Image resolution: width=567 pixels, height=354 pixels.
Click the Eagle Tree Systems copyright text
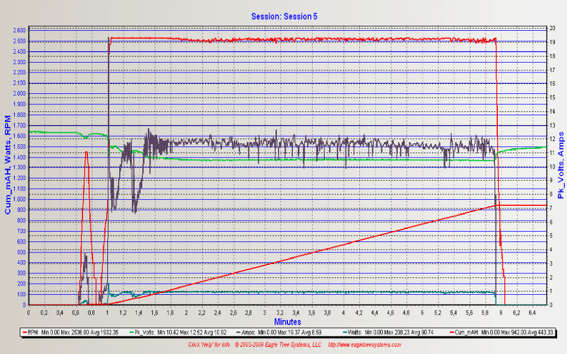(x=277, y=345)
